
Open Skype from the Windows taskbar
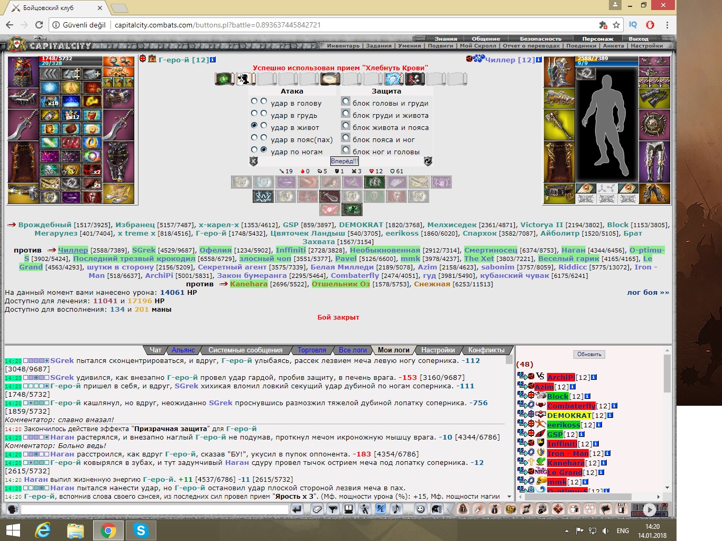click(x=141, y=530)
